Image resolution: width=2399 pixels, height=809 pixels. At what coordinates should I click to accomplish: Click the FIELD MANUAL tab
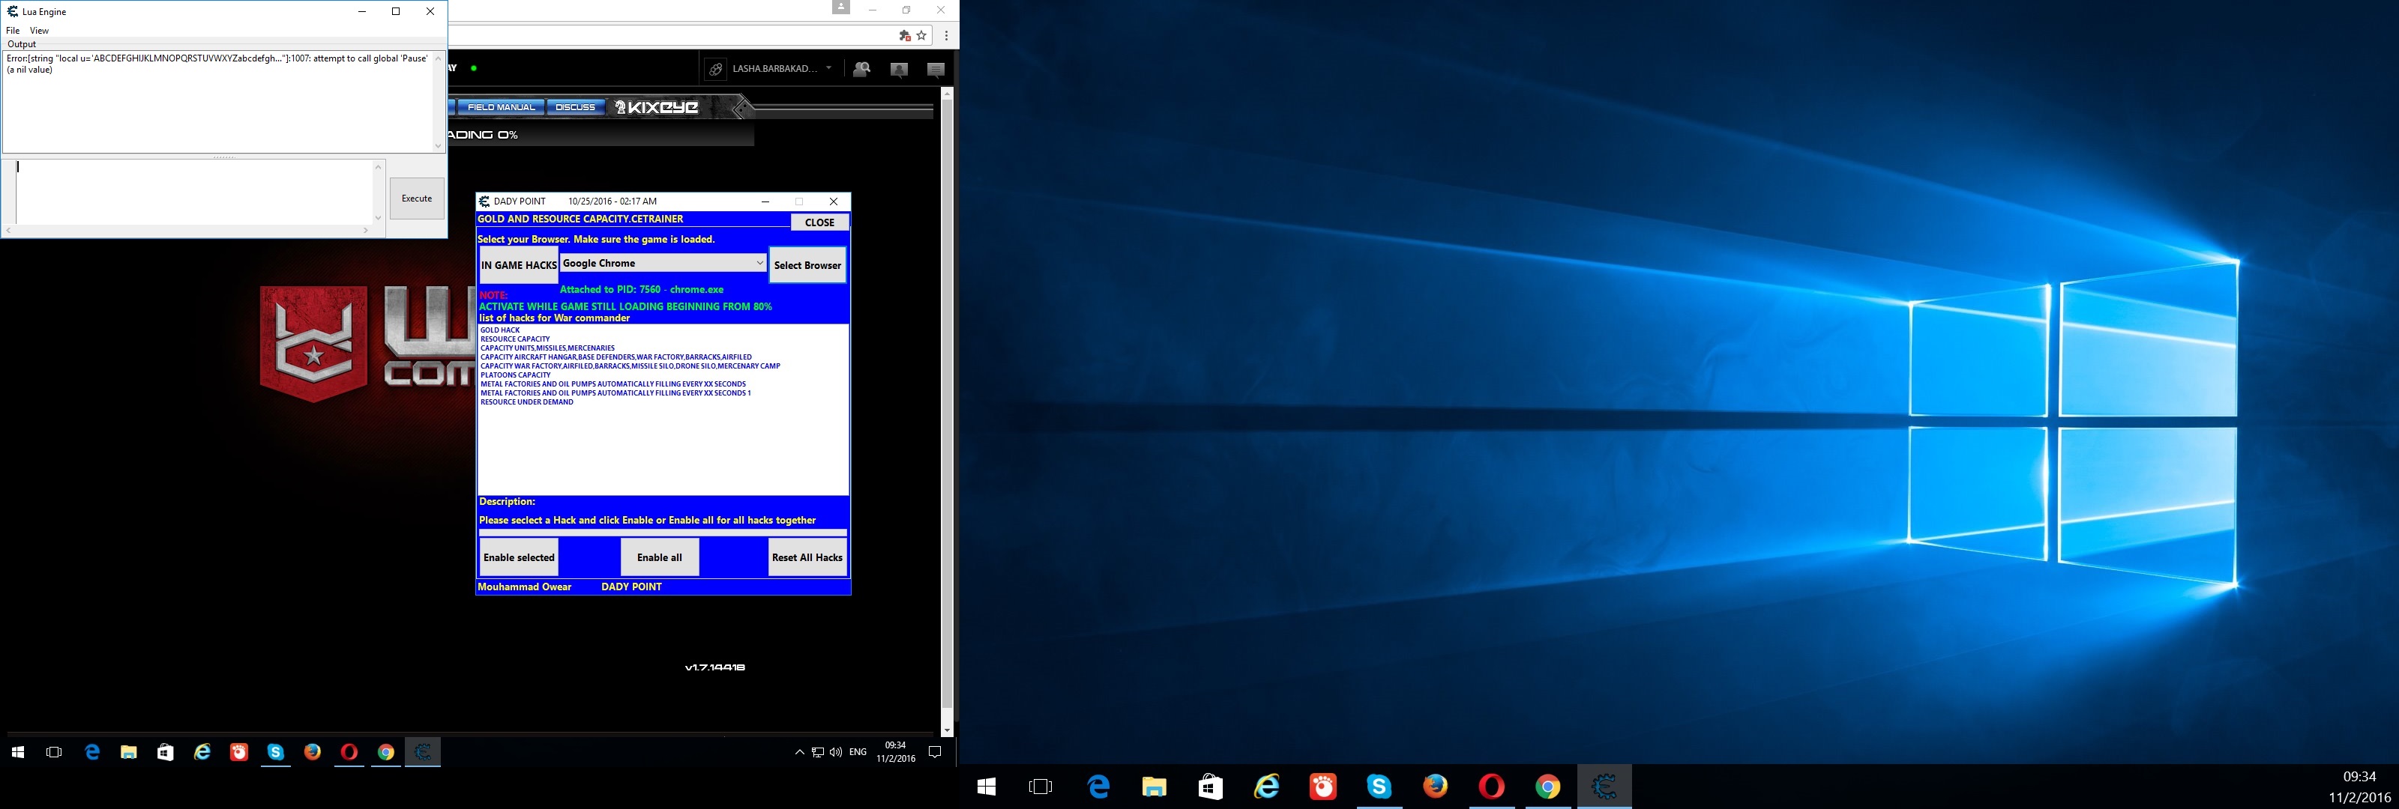click(x=501, y=107)
